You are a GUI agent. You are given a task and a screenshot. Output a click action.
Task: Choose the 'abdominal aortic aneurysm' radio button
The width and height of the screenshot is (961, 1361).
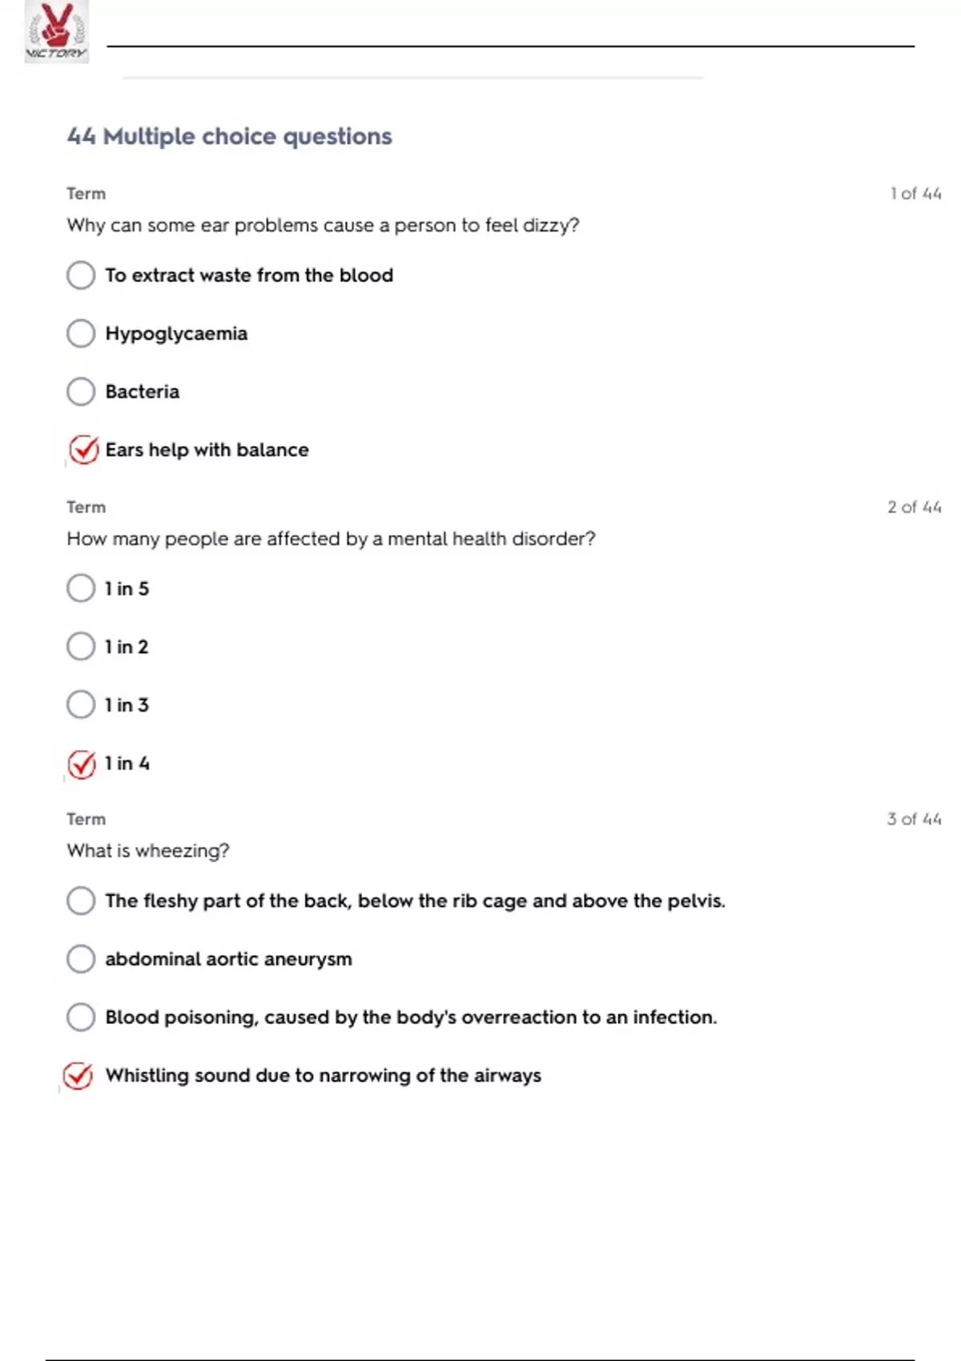pos(81,958)
